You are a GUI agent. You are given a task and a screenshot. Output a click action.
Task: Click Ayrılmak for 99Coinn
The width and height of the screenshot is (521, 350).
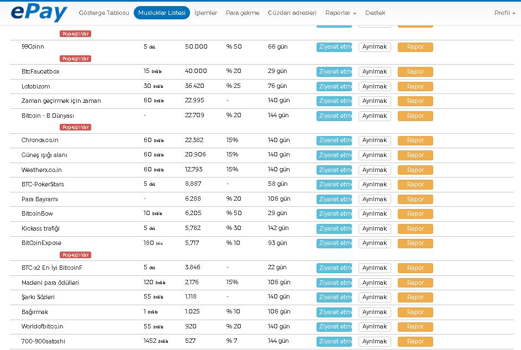click(375, 47)
